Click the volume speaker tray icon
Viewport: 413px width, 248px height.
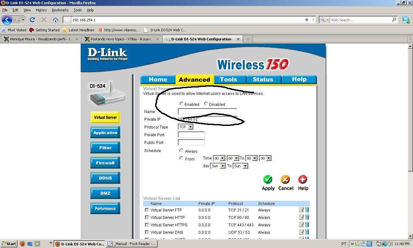coord(390,244)
